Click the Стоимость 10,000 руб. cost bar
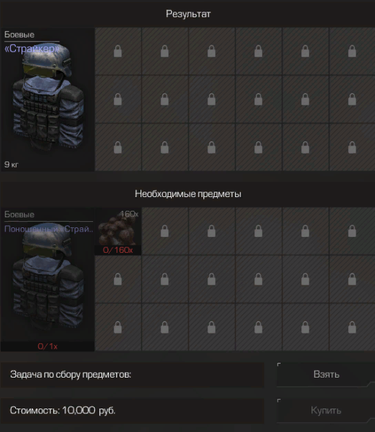The image size is (375, 432). pos(132,411)
